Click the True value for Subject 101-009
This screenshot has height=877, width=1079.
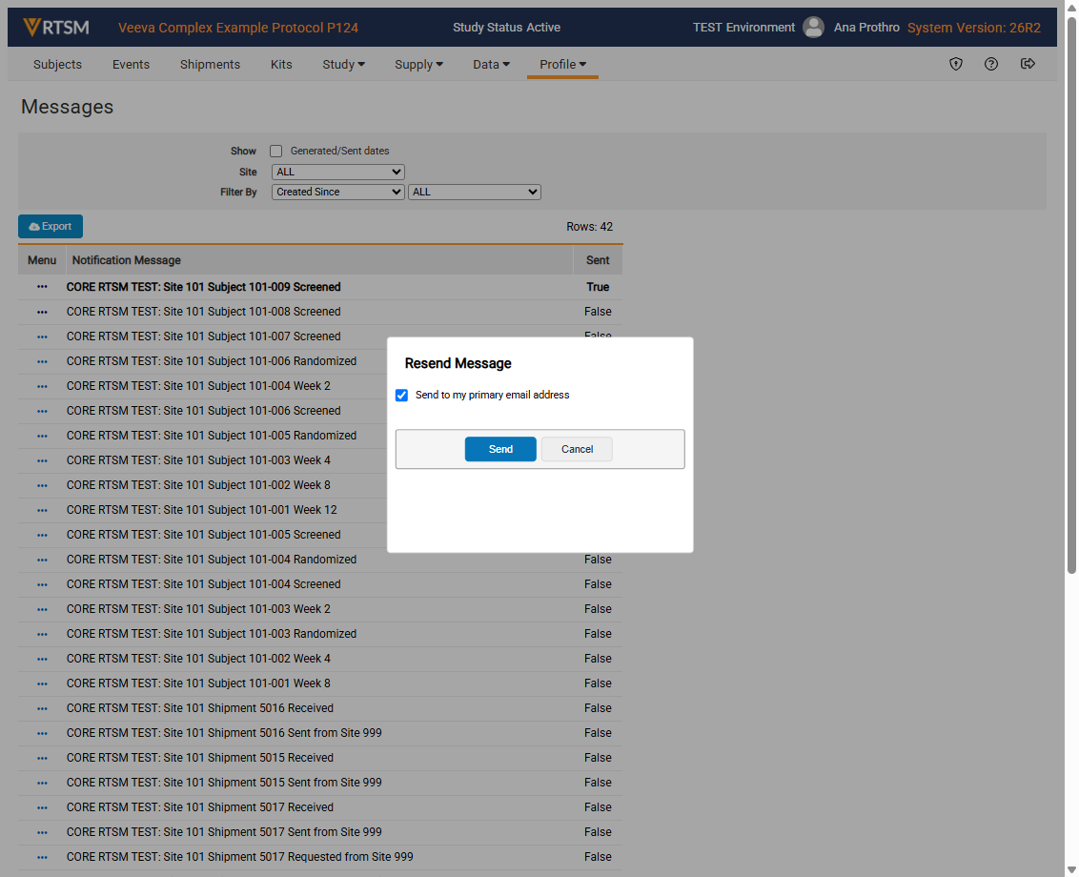tap(598, 287)
